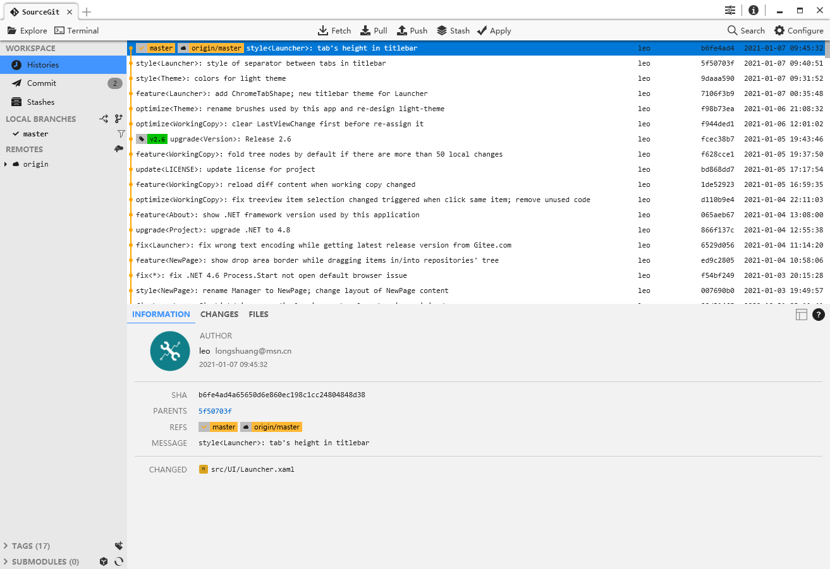Expand the origin remote in the sidebar
Screen dimensions: 830x569
tap(6, 164)
